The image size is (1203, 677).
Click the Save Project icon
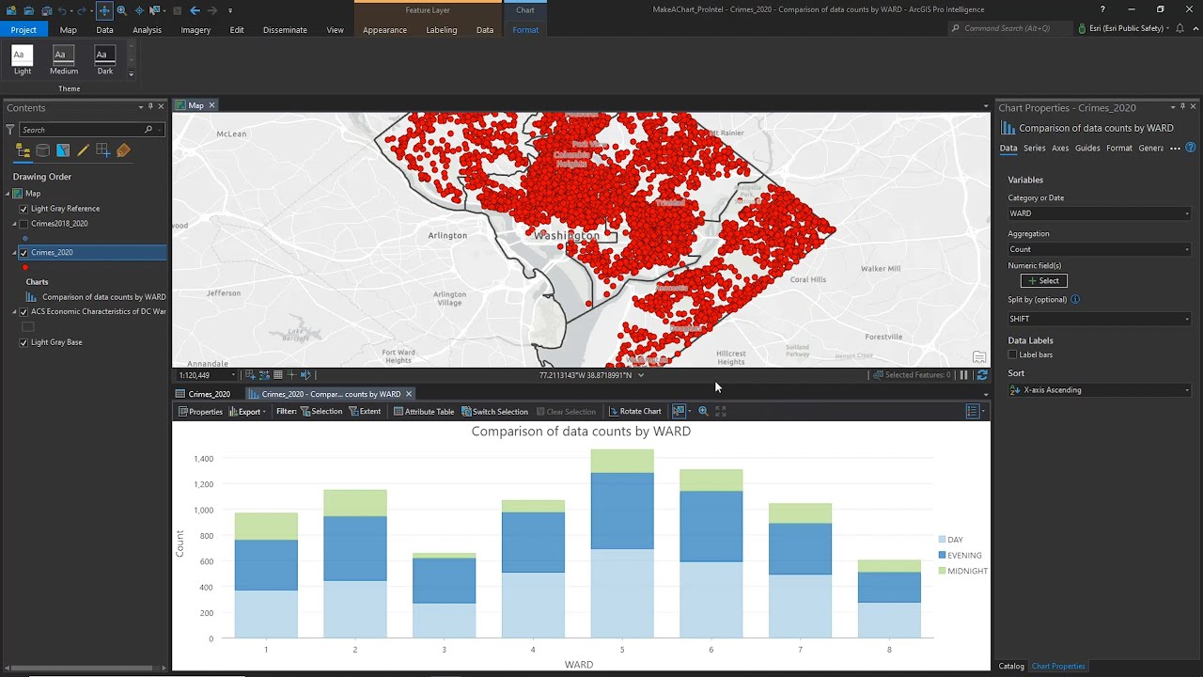coord(46,10)
